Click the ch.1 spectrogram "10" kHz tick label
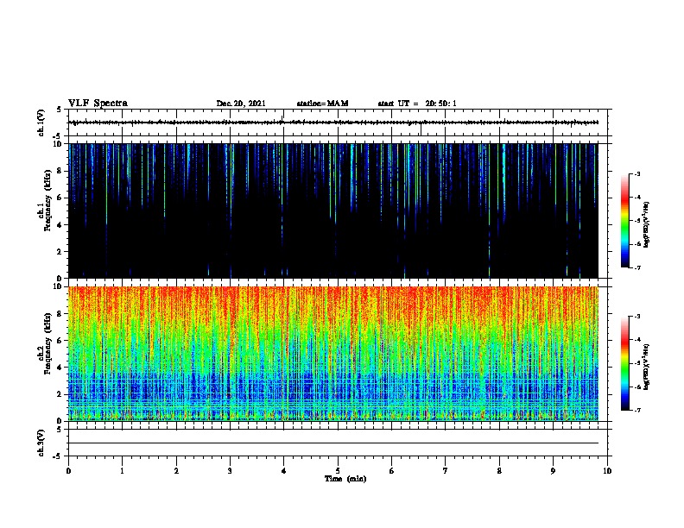The image size is (684, 528). (57, 144)
